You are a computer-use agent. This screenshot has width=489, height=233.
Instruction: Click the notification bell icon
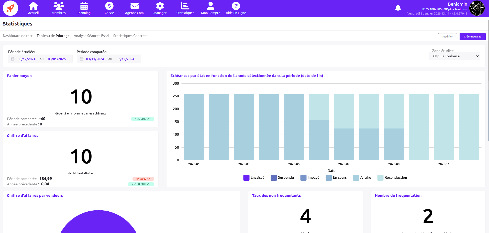point(398,8)
